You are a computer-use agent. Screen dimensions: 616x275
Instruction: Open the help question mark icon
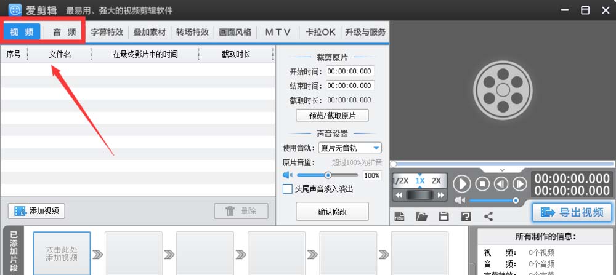click(x=466, y=216)
